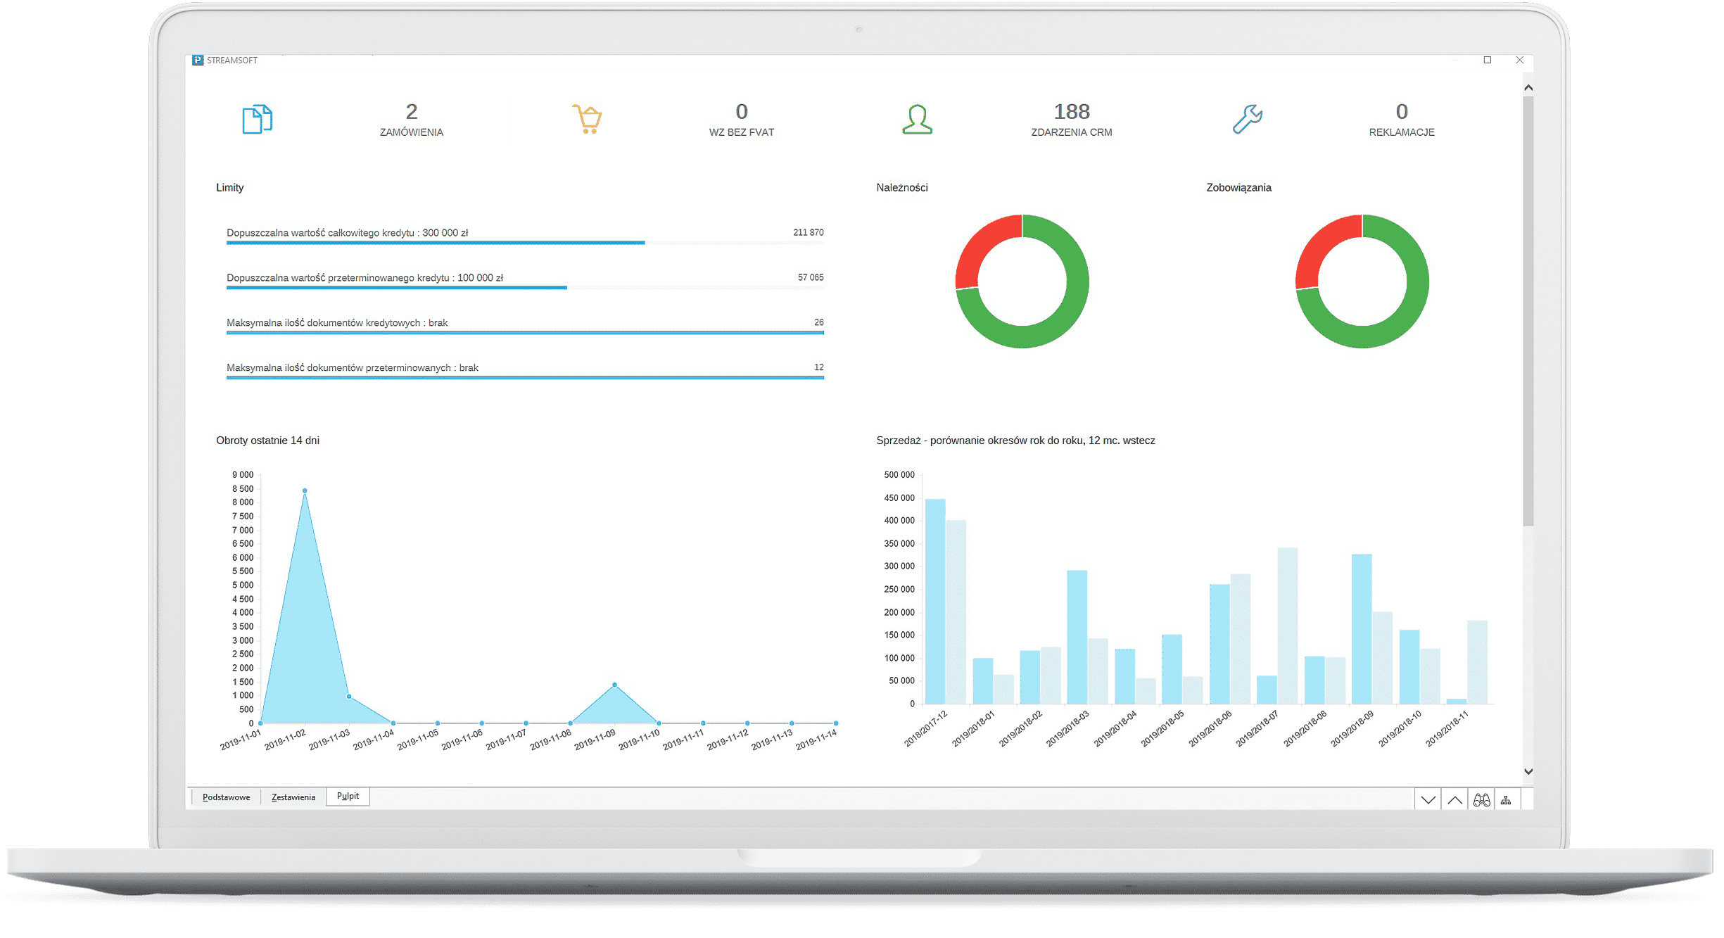
Task: Select the Pulpit tab
Action: click(x=348, y=796)
